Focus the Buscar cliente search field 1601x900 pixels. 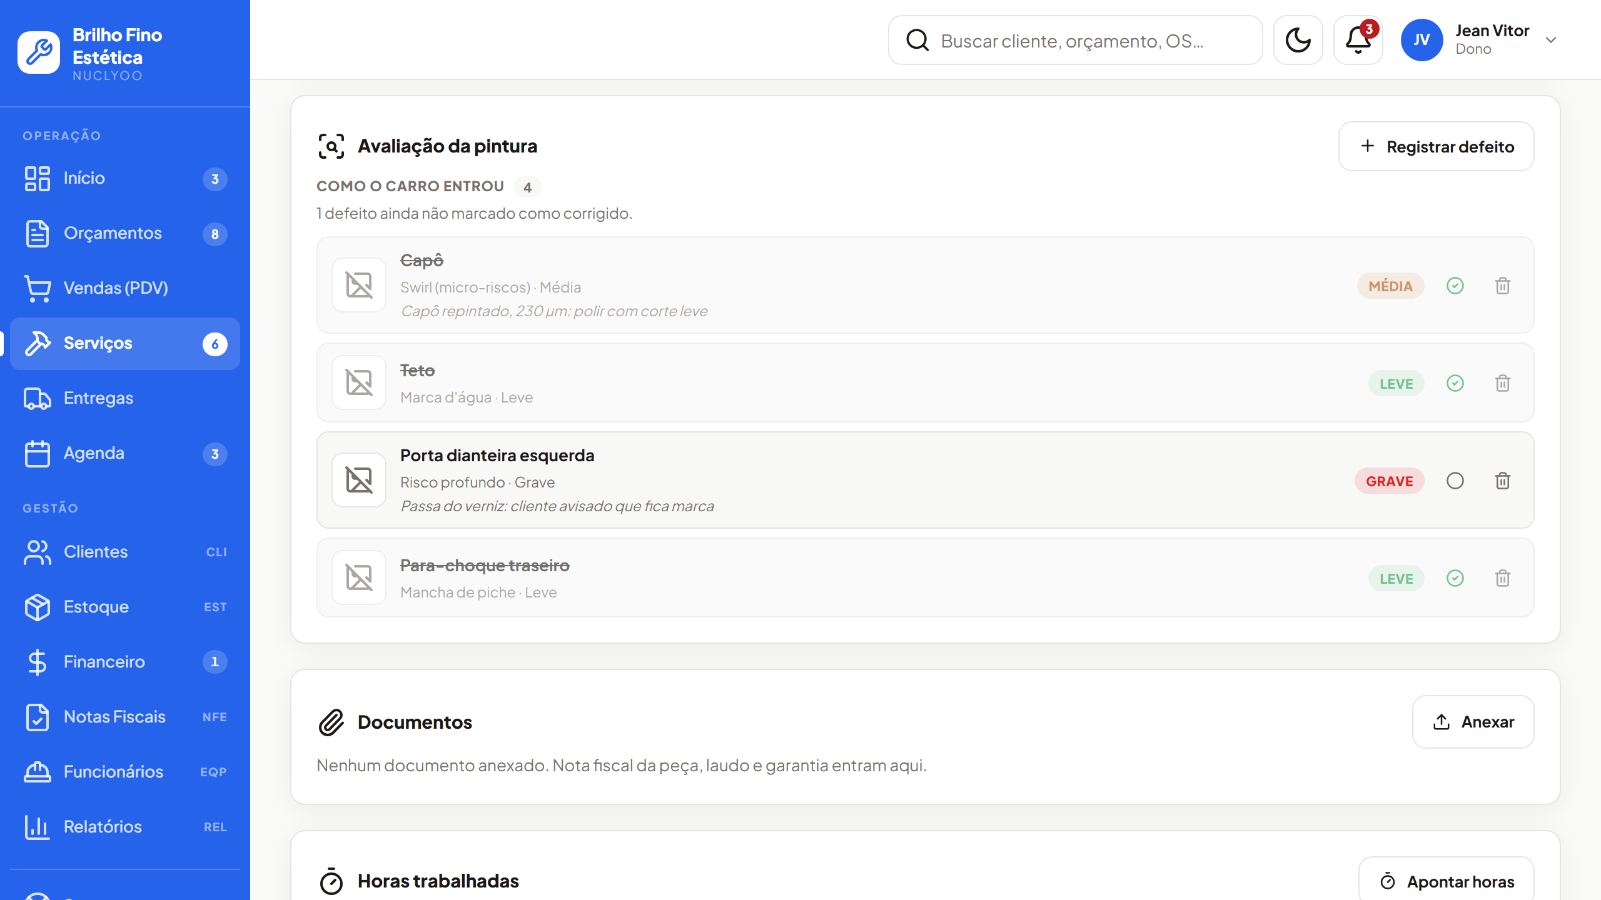click(x=1075, y=41)
